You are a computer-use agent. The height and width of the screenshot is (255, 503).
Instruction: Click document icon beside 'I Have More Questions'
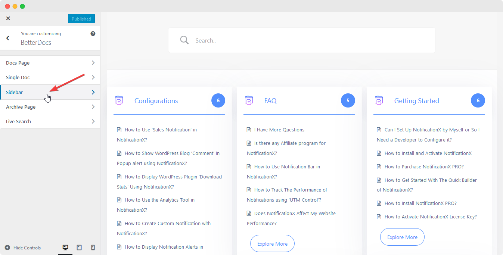click(249, 130)
